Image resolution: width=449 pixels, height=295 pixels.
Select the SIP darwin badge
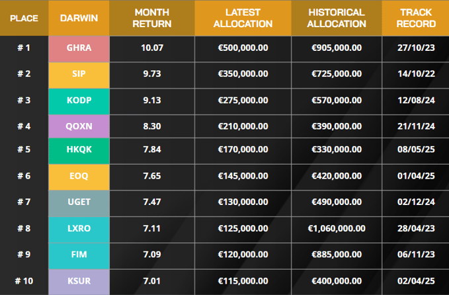coord(79,74)
